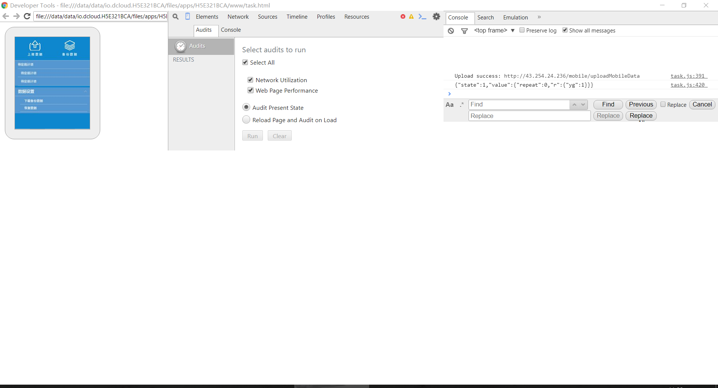Select Audit Present State radio
The image size is (718, 388).
(246, 107)
